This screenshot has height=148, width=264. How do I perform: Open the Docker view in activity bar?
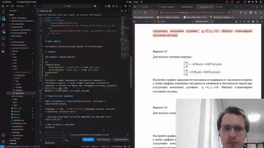pyautogui.click(x=3, y=51)
